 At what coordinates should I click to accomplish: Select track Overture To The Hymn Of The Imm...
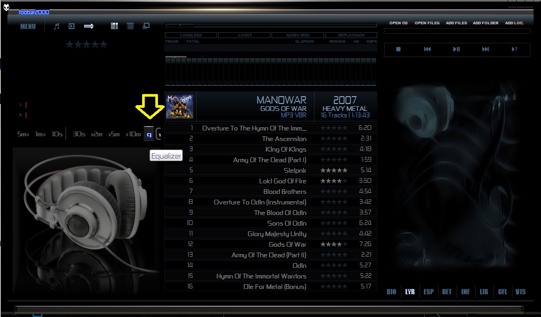tap(271, 128)
